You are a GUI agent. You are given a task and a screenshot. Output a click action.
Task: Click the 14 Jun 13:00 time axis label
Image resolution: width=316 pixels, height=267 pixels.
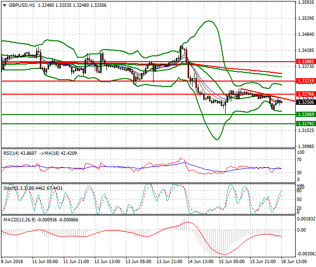(200, 261)
